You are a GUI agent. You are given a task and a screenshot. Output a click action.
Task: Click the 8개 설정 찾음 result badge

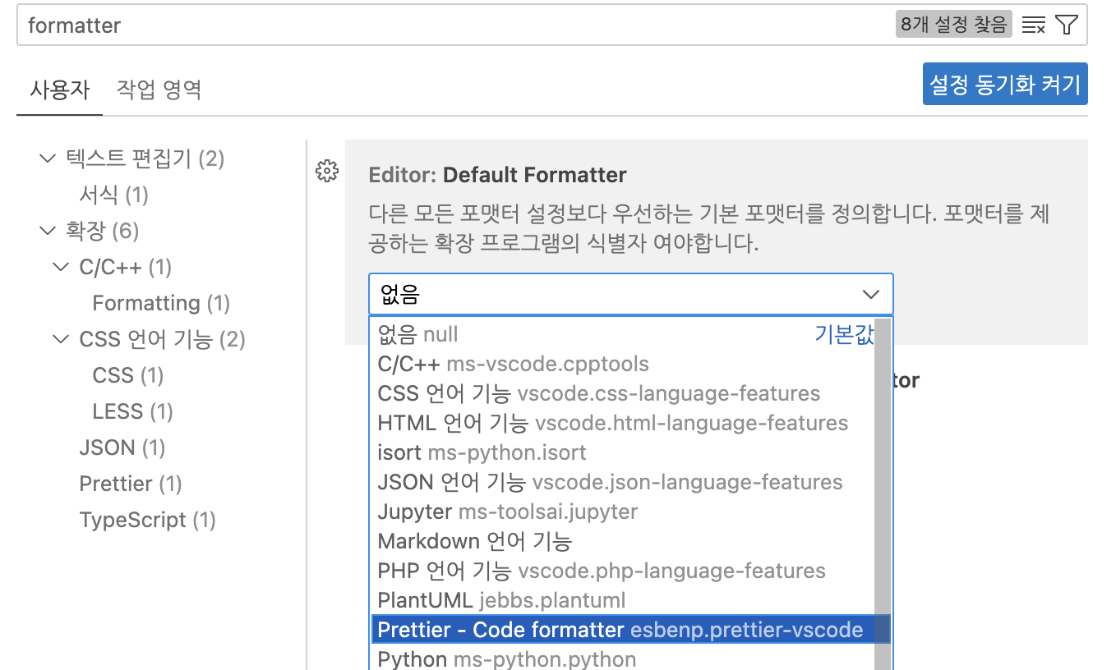pos(953,25)
